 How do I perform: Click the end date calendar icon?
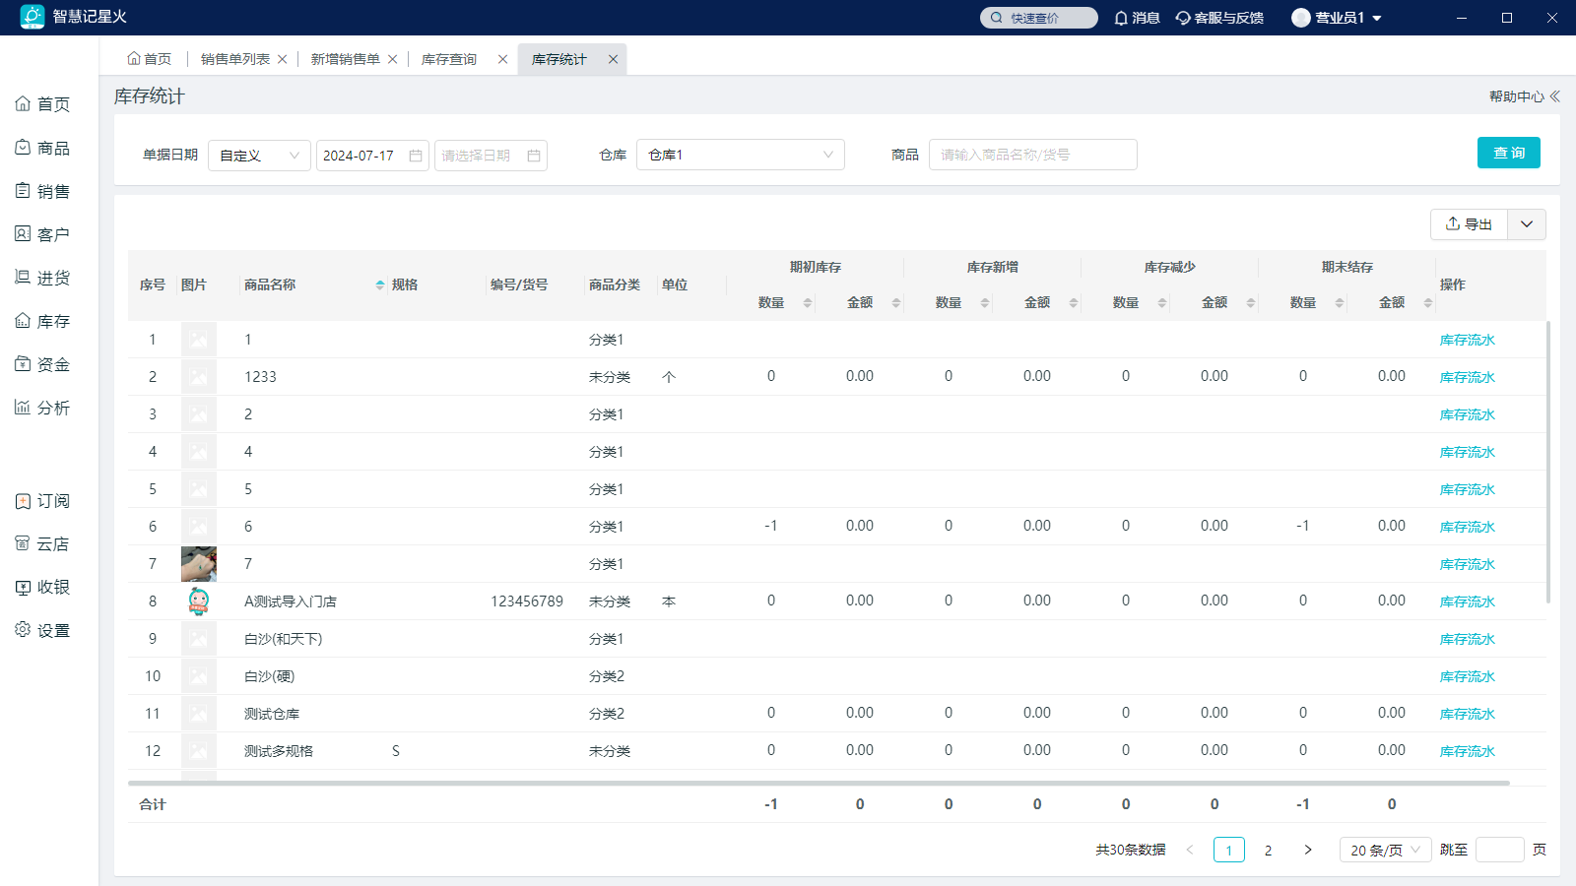pos(534,156)
